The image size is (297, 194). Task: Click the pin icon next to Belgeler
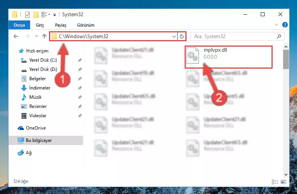point(80,79)
